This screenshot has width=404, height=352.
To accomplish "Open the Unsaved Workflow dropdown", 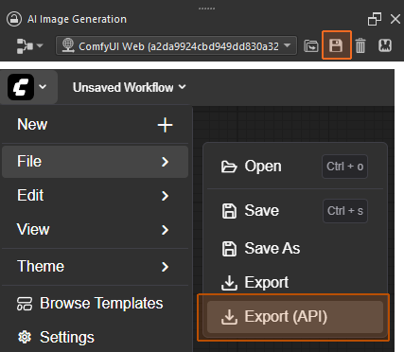I will click(130, 87).
